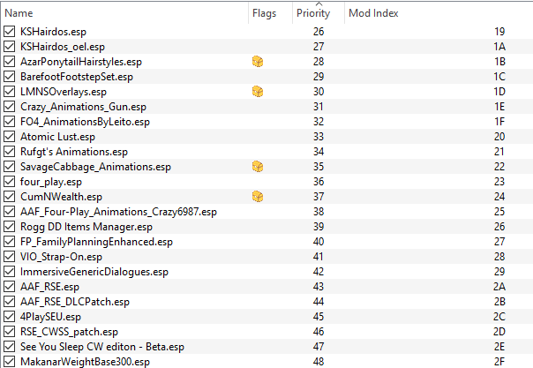Select the RSE_CWSS_patch.esp plugin name
533x368 pixels.
(x=69, y=332)
